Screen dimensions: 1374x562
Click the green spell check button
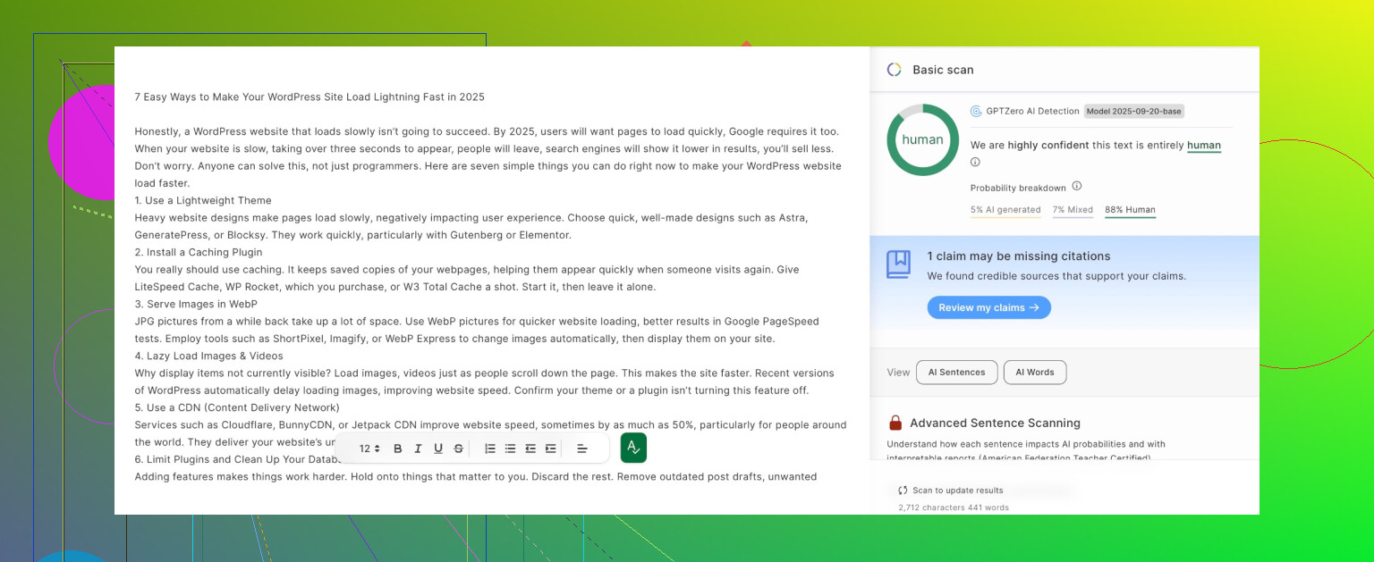tap(633, 448)
